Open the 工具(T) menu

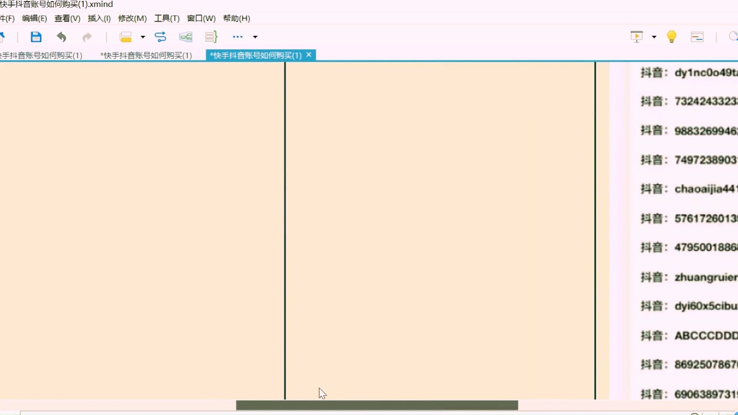pyautogui.click(x=167, y=18)
